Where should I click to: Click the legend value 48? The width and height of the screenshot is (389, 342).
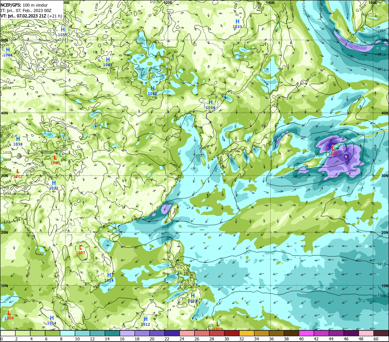tap(361, 339)
